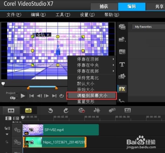
Task: Click the show all visible tracks icon
Action: pyautogui.click(x=8, y=118)
